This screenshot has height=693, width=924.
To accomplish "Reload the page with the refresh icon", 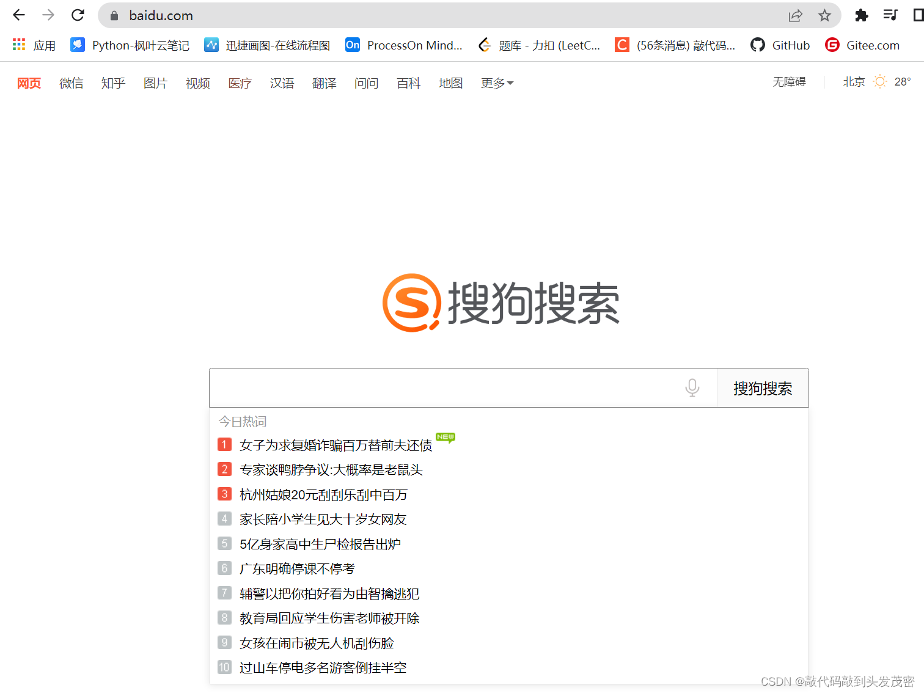I will point(78,15).
